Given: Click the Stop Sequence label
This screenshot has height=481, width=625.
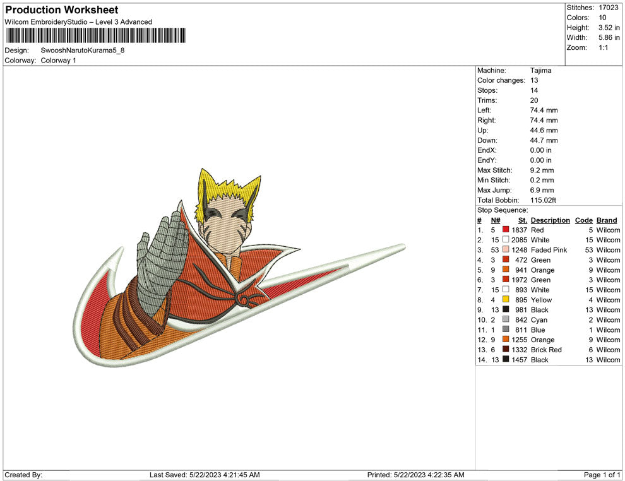Looking at the screenshot, I should [x=503, y=210].
